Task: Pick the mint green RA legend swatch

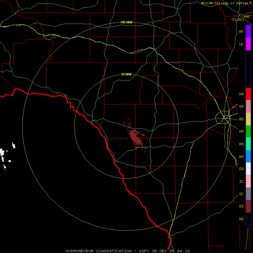Action: coord(248,144)
